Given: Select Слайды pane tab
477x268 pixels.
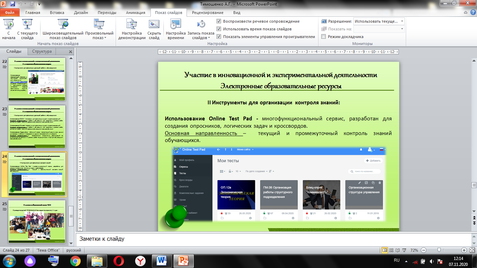Looking at the screenshot, I should click(14, 51).
